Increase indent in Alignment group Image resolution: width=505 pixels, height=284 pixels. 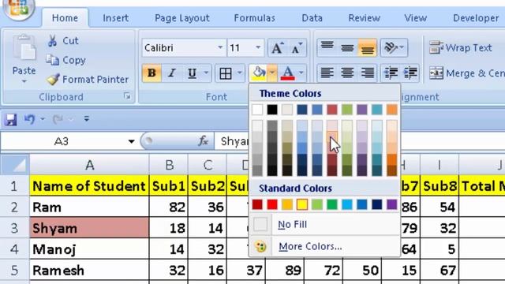[410, 73]
